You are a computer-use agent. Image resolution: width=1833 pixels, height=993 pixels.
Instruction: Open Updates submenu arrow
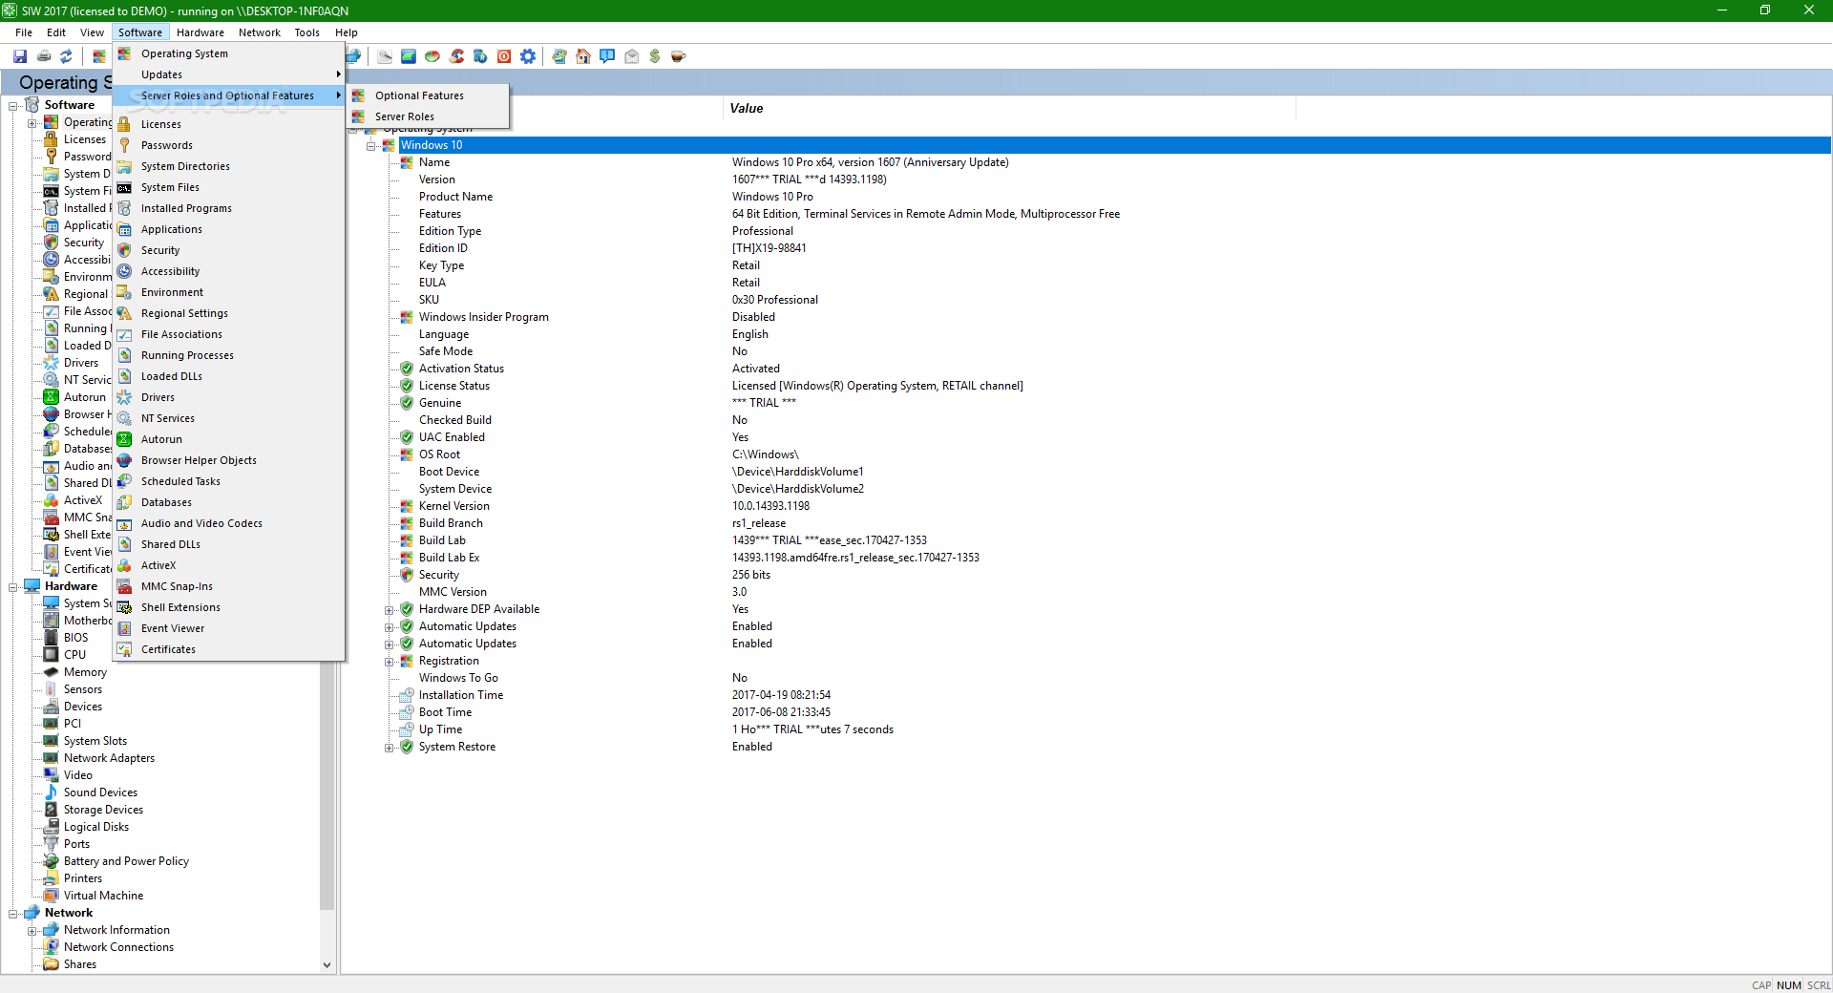tap(338, 74)
